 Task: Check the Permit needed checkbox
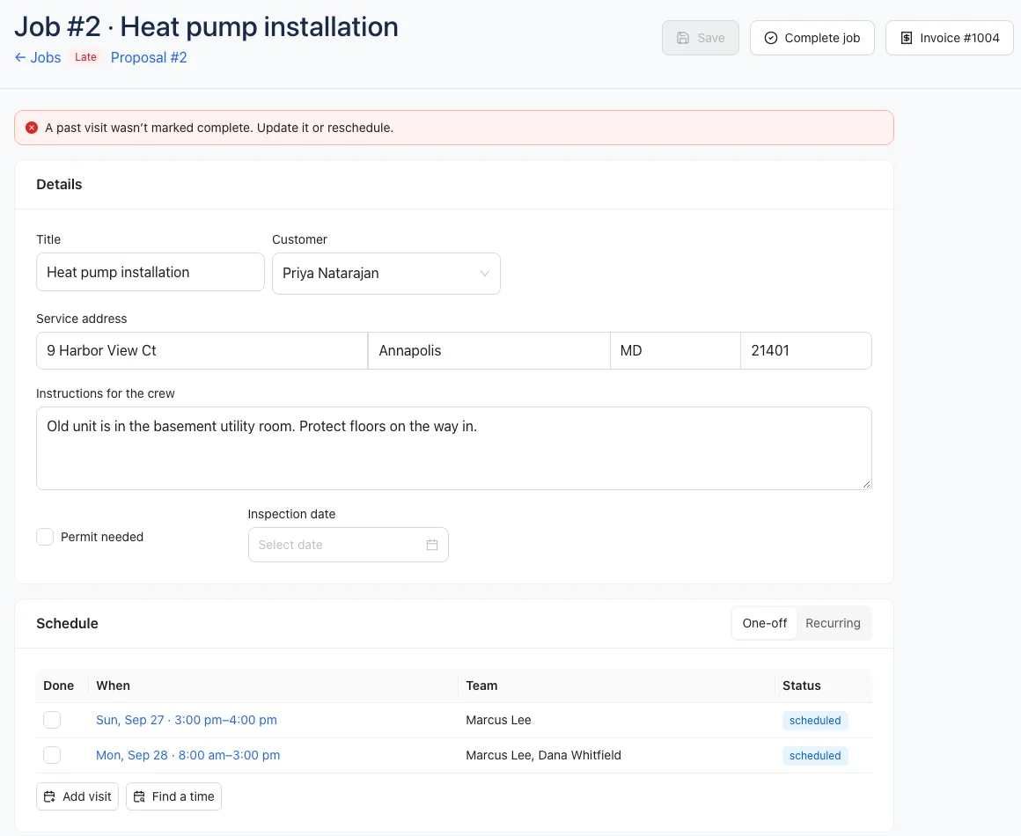tap(45, 537)
